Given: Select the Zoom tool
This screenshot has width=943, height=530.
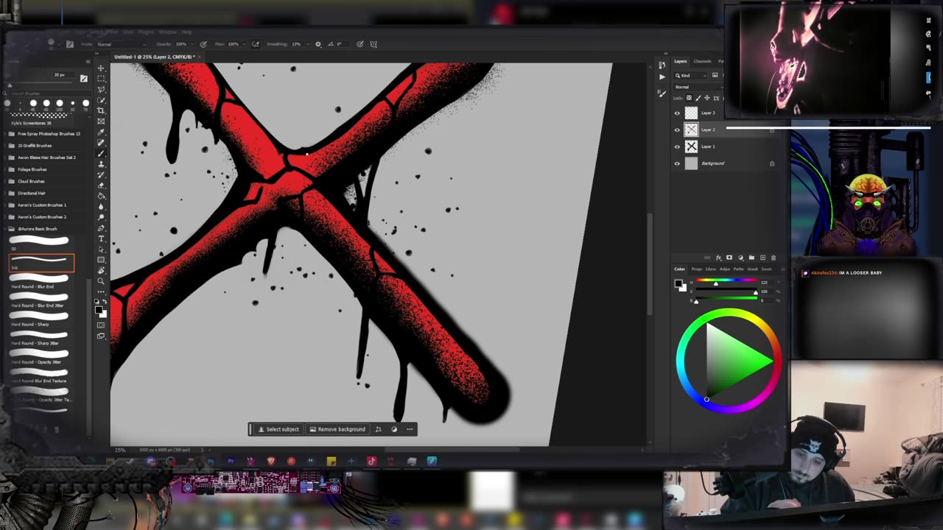Looking at the screenshot, I should click(102, 281).
